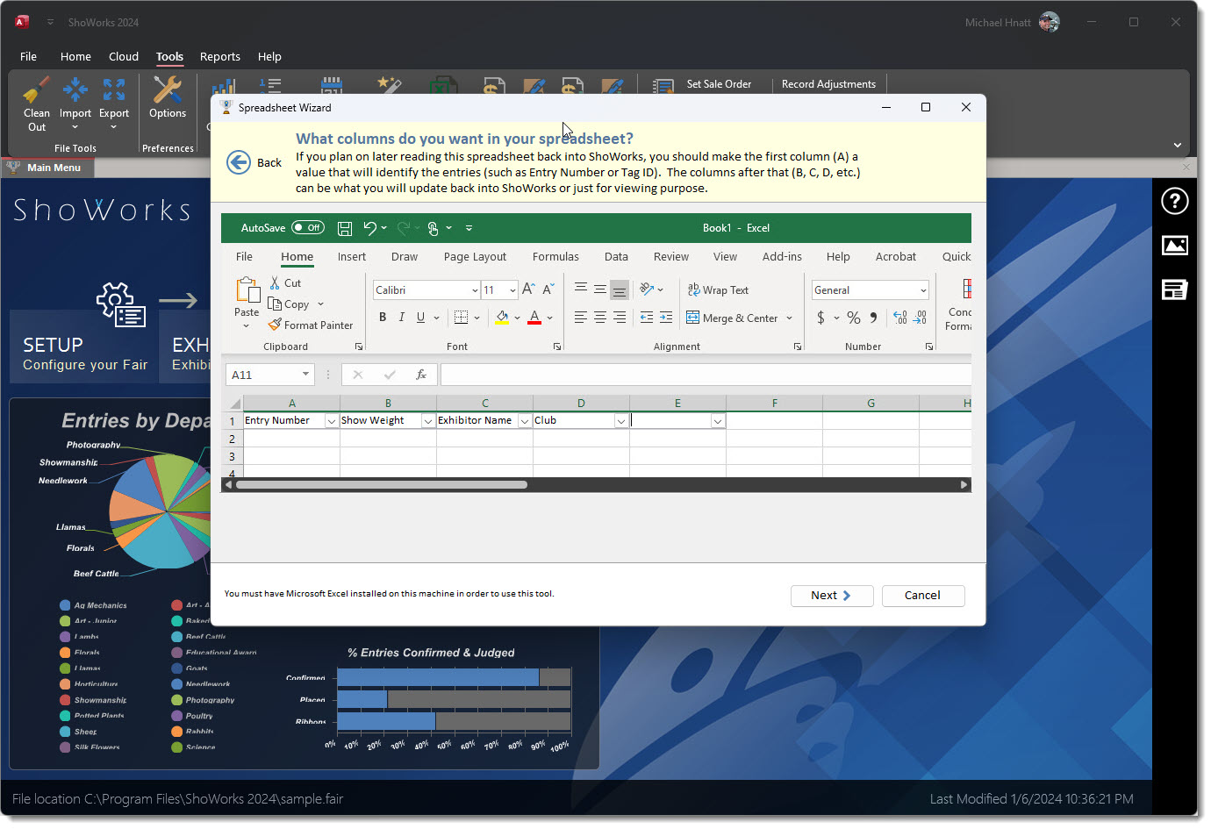The height and width of the screenshot is (829, 1211).
Task: Toggle Bold formatting
Action: [x=383, y=318]
